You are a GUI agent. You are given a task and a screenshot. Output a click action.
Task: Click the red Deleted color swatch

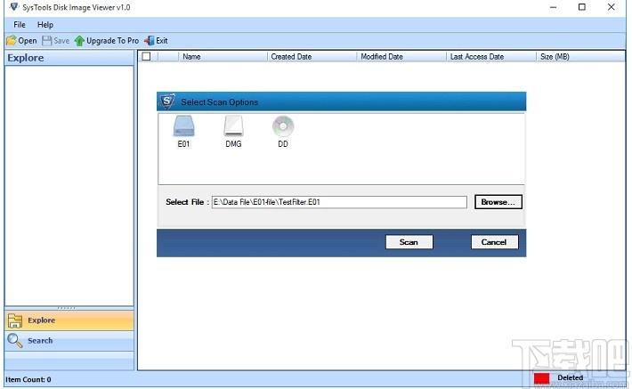pos(541,378)
